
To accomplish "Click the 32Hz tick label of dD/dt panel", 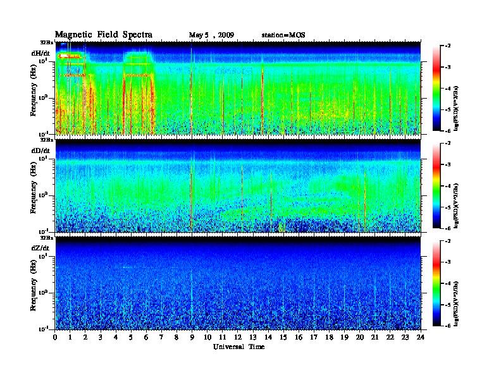I will pyautogui.click(x=47, y=140).
